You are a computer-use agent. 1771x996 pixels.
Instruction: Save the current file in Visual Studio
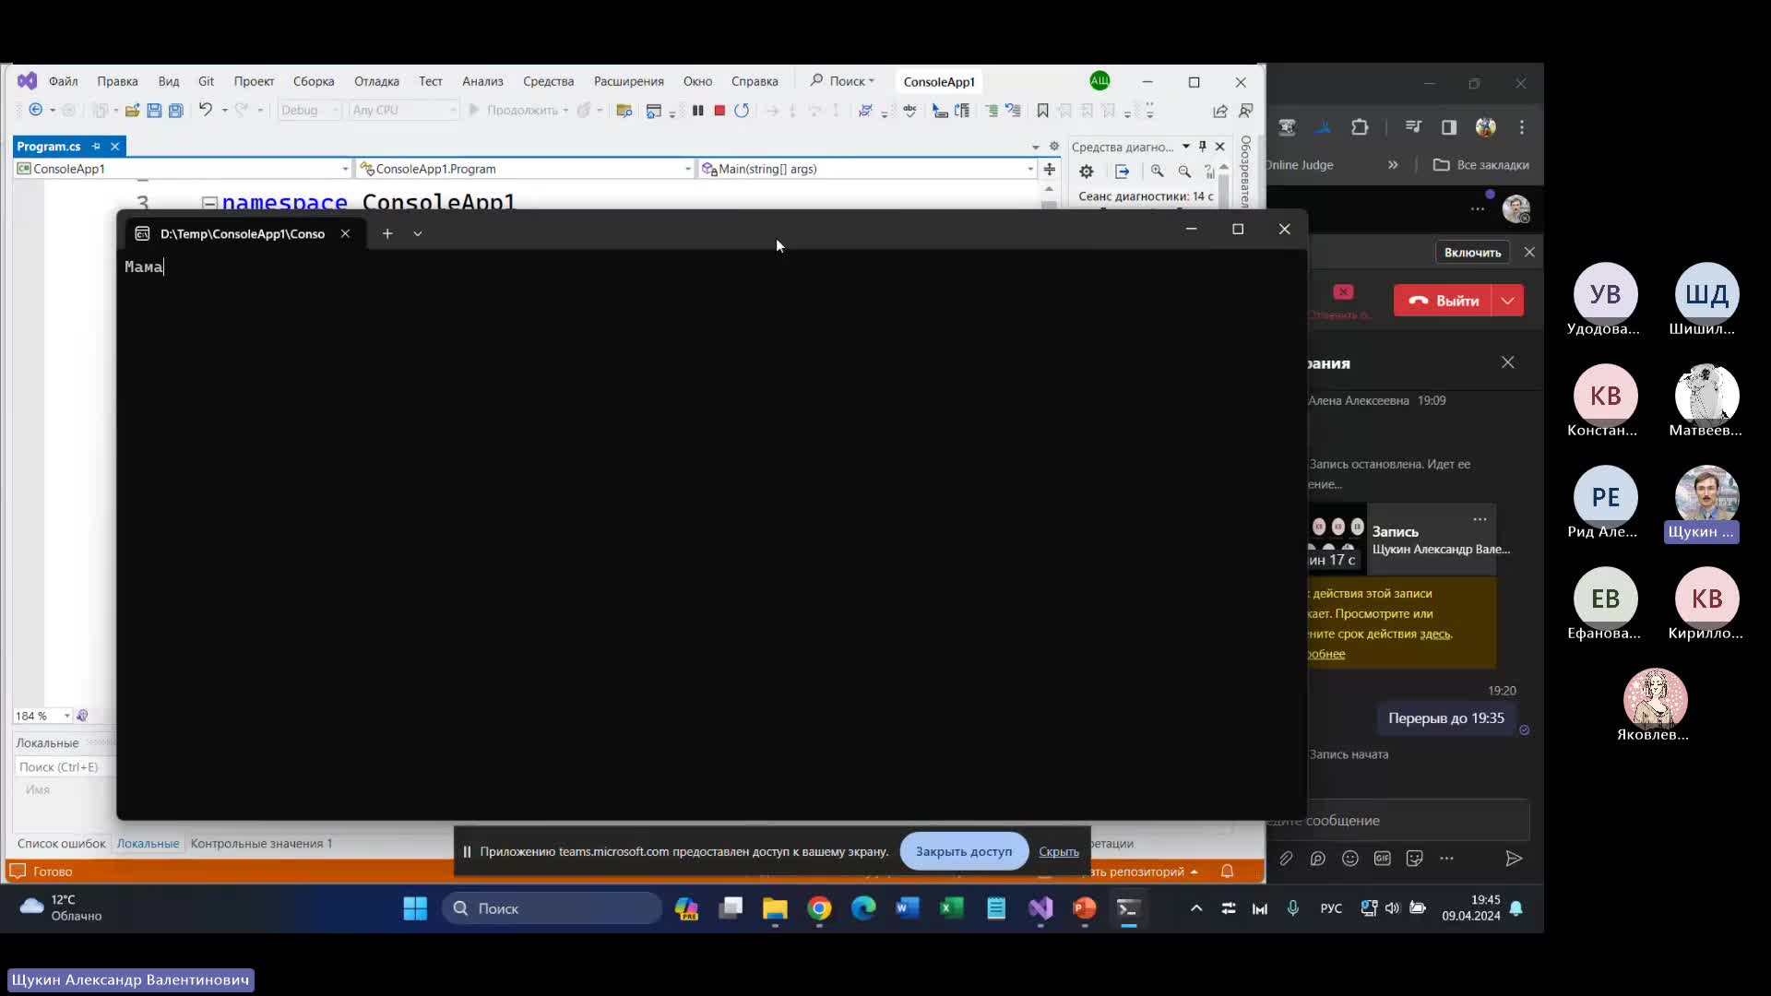coord(154,110)
